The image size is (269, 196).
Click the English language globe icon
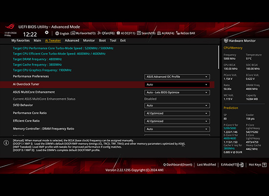[x=57, y=33]
